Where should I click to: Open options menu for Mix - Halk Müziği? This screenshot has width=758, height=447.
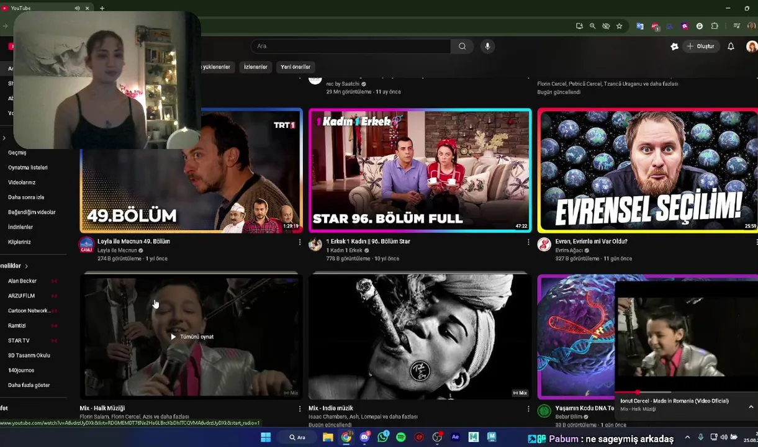(300, 409)
